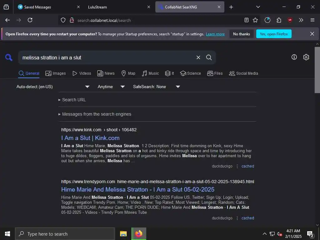Click Firefox icon in taskbar
Screen dimensions: 320x240
click(x=138, y=234)
